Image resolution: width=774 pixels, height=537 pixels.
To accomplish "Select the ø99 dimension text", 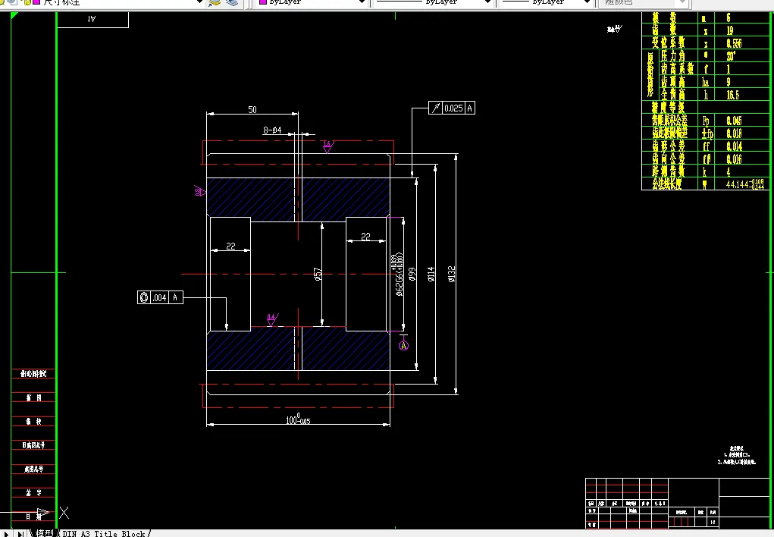I will pos(412,274).
